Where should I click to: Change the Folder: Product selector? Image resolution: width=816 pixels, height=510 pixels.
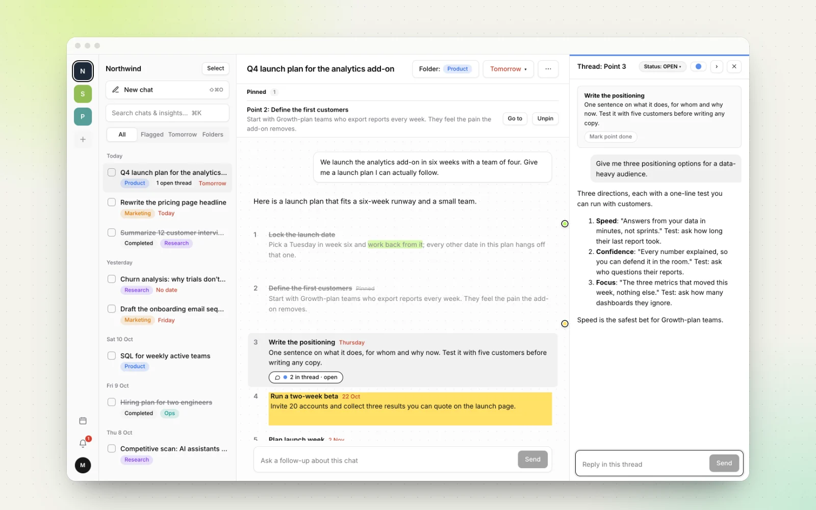pos(445,69)
